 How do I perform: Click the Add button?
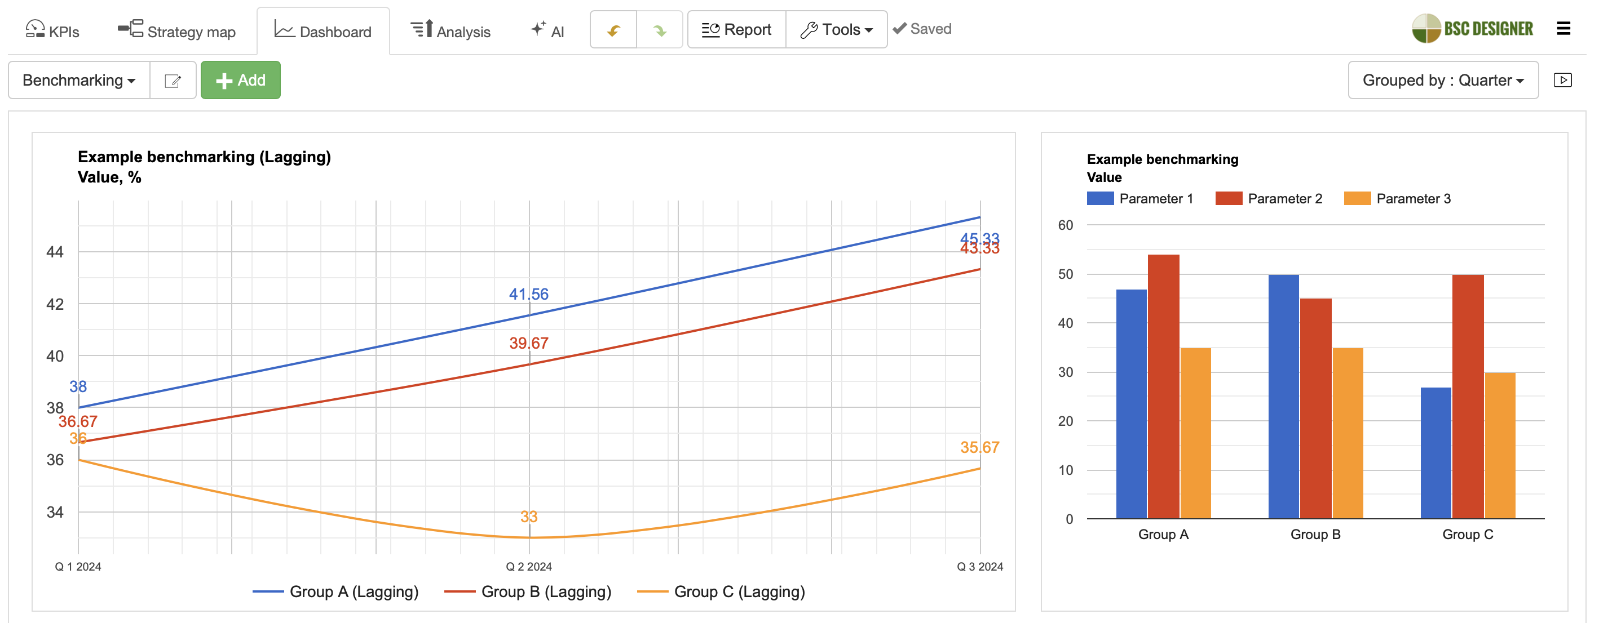coord(241,80)
